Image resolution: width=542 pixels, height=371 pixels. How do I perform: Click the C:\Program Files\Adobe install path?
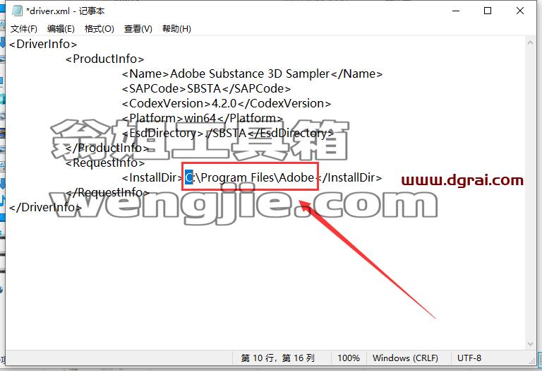click(249, 178)
